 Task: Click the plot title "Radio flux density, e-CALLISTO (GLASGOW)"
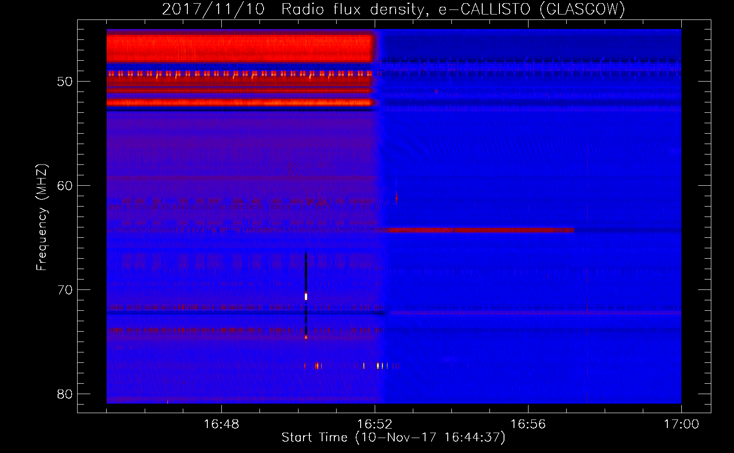(x=453, y=9)
